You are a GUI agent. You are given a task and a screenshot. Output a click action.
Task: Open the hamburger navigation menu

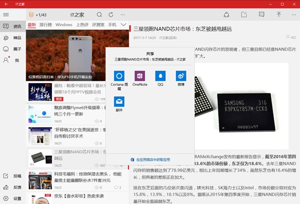pos(6,14)
